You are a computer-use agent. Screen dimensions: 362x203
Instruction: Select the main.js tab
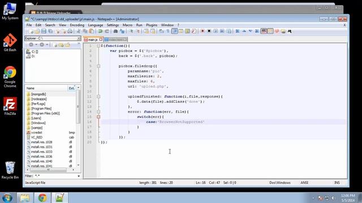pos(92,39)
